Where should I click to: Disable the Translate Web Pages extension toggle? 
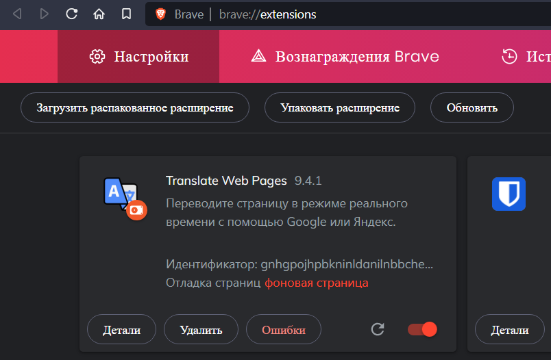[422, 330]
